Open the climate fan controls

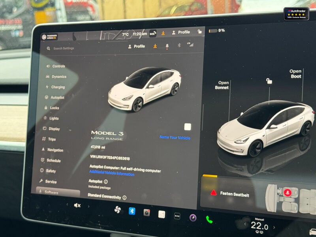tap(118, 211)
